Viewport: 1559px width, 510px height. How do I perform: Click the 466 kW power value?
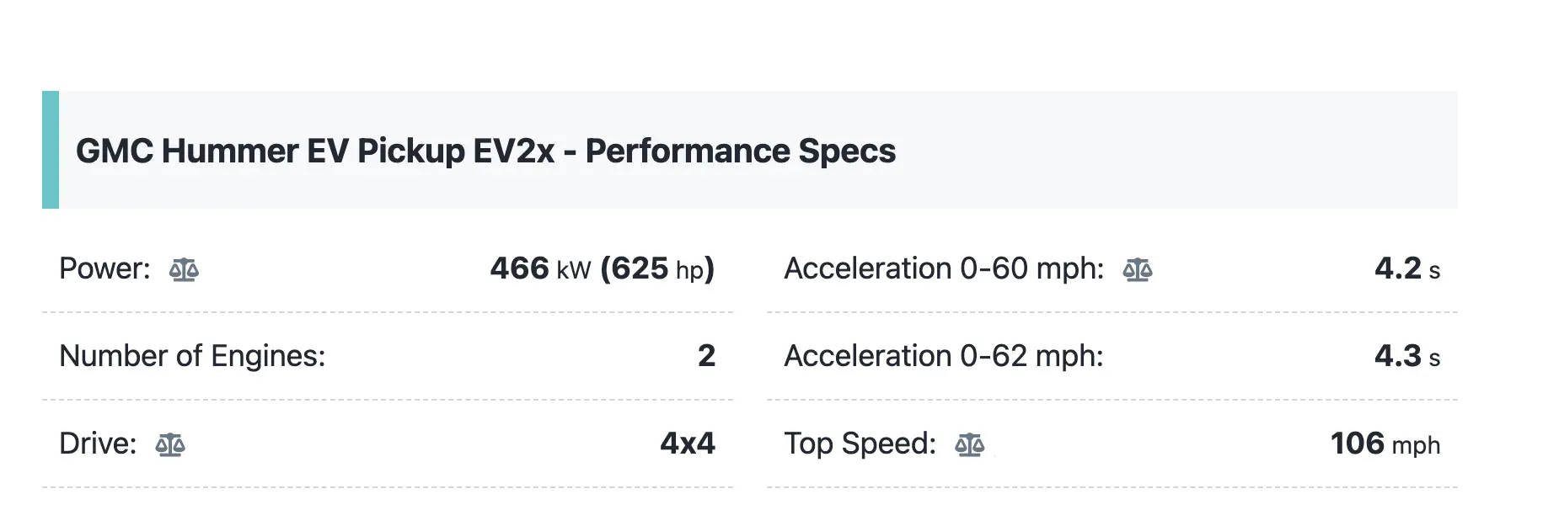click(540, 268)
